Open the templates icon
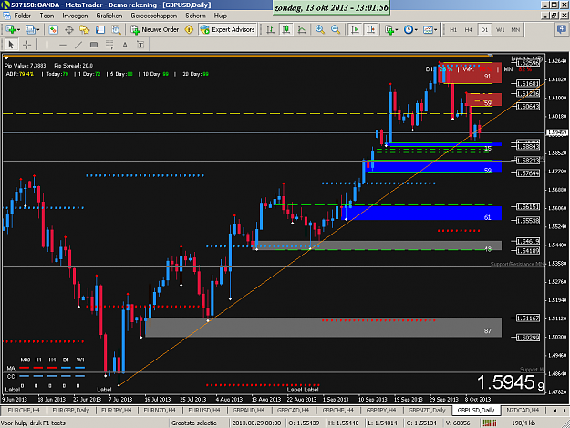Viewport: 570px width, 428px height. (428, 29)
